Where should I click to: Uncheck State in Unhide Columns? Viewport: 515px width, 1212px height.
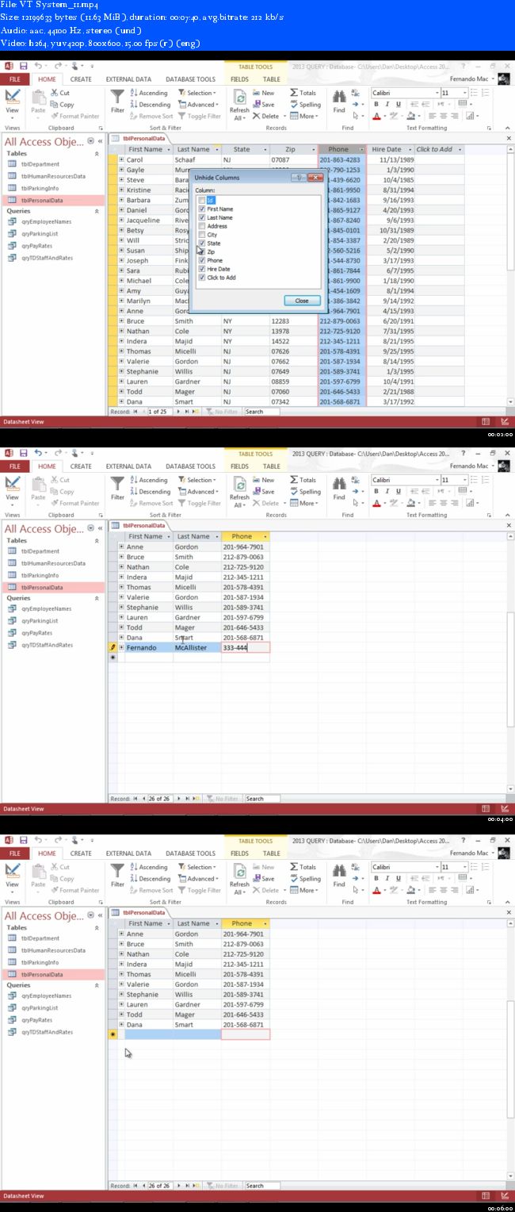point(202,243)
